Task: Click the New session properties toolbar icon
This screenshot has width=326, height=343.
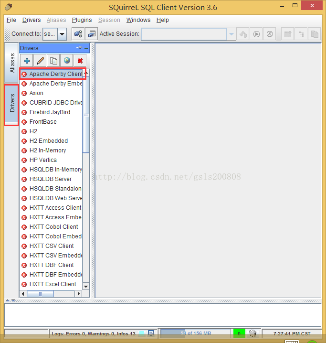Action: (x=91, y=34)
